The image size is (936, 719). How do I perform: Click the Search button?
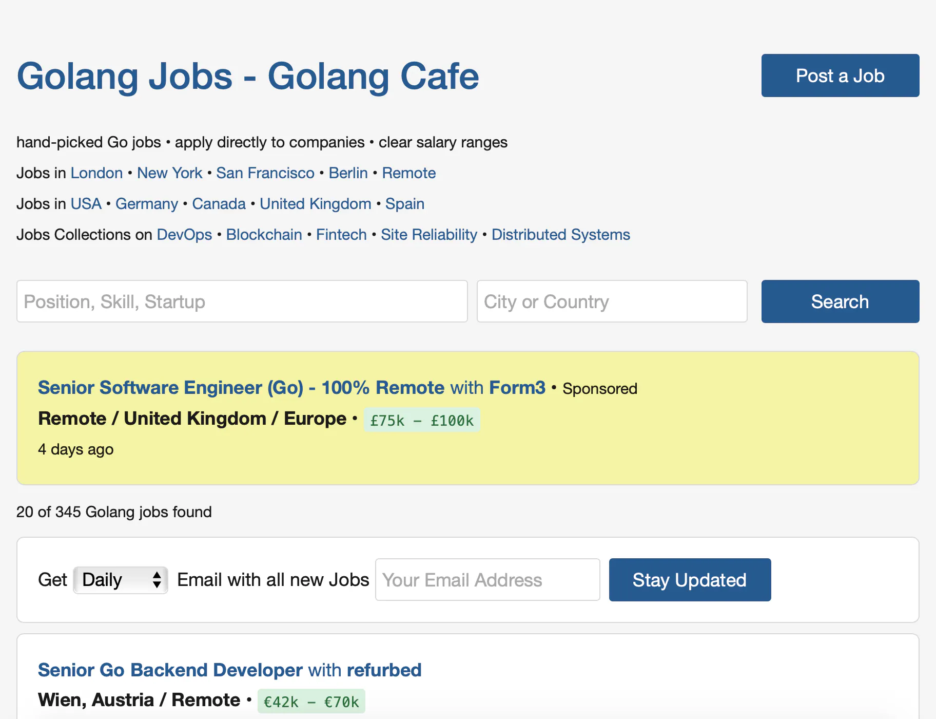(840, 301)
